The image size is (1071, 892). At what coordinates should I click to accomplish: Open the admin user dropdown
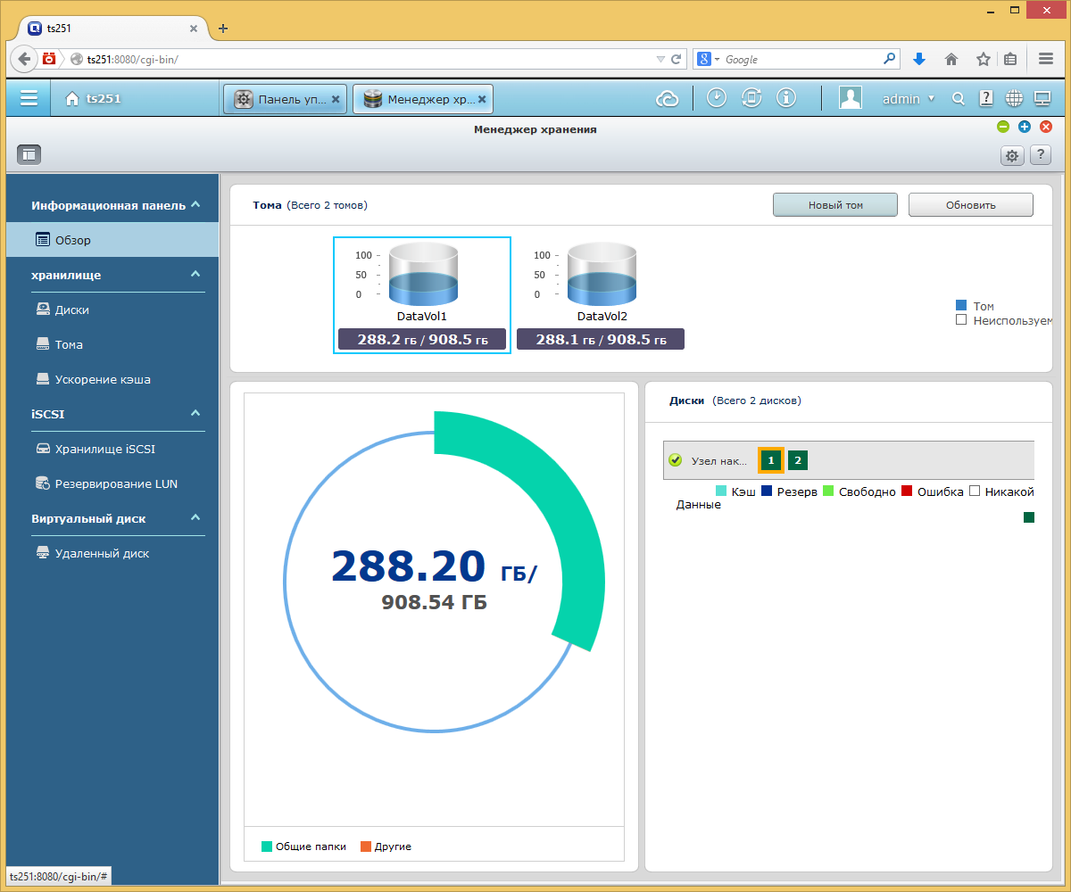909,99
